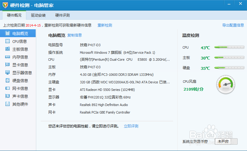Select the 网卡信息 sidebar label
Screen dimensions: 247x151
(x=20, y=88)
